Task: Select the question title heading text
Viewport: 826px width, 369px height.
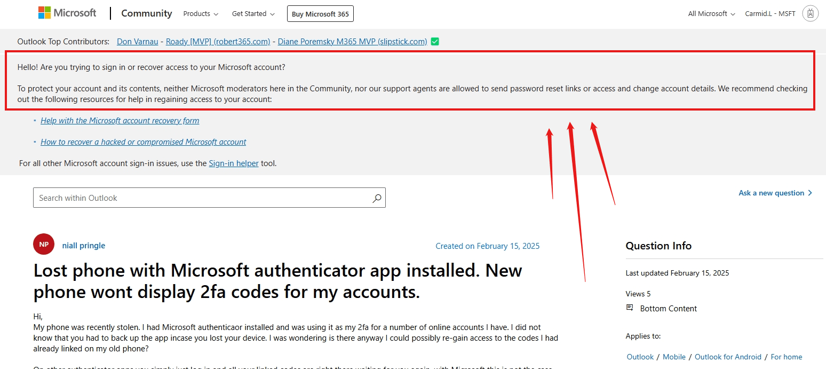Action: pyautogui.click(x=278, y=281)
